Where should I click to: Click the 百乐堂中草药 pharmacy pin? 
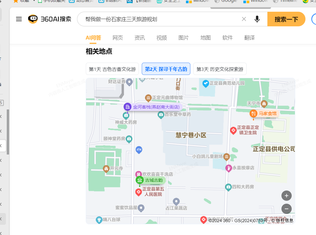click(161, 115)
